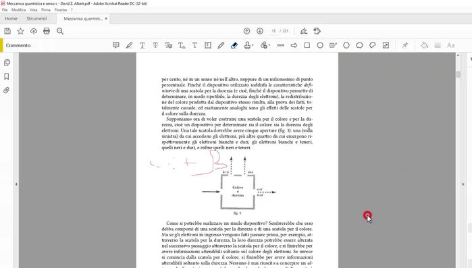Screen dimensions: 472x268
Task: Click the upload to cloud icon
Action: (x=33, y=31)
